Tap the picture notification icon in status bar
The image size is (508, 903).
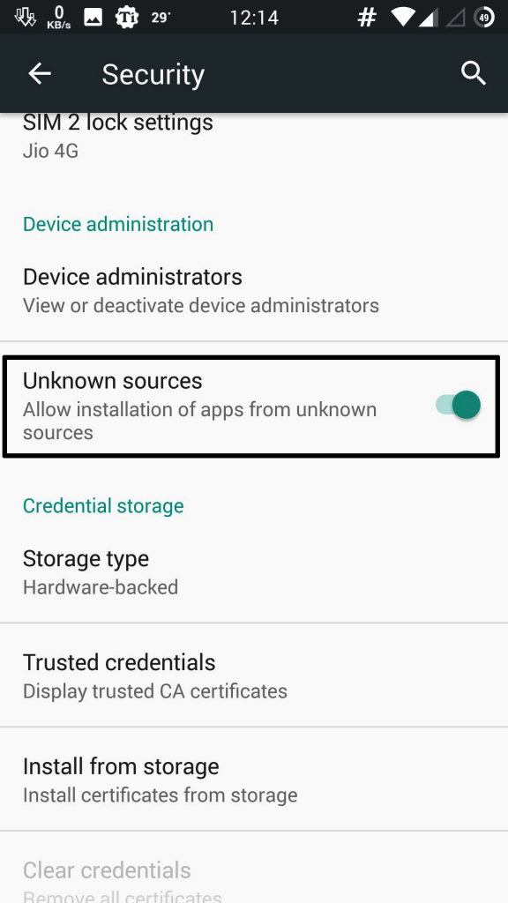click(x=93, y=18)
